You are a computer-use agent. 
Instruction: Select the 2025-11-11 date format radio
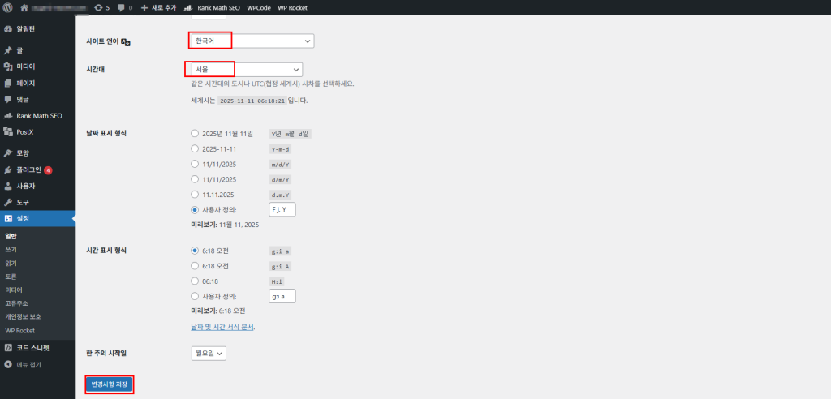pos(195,149)
